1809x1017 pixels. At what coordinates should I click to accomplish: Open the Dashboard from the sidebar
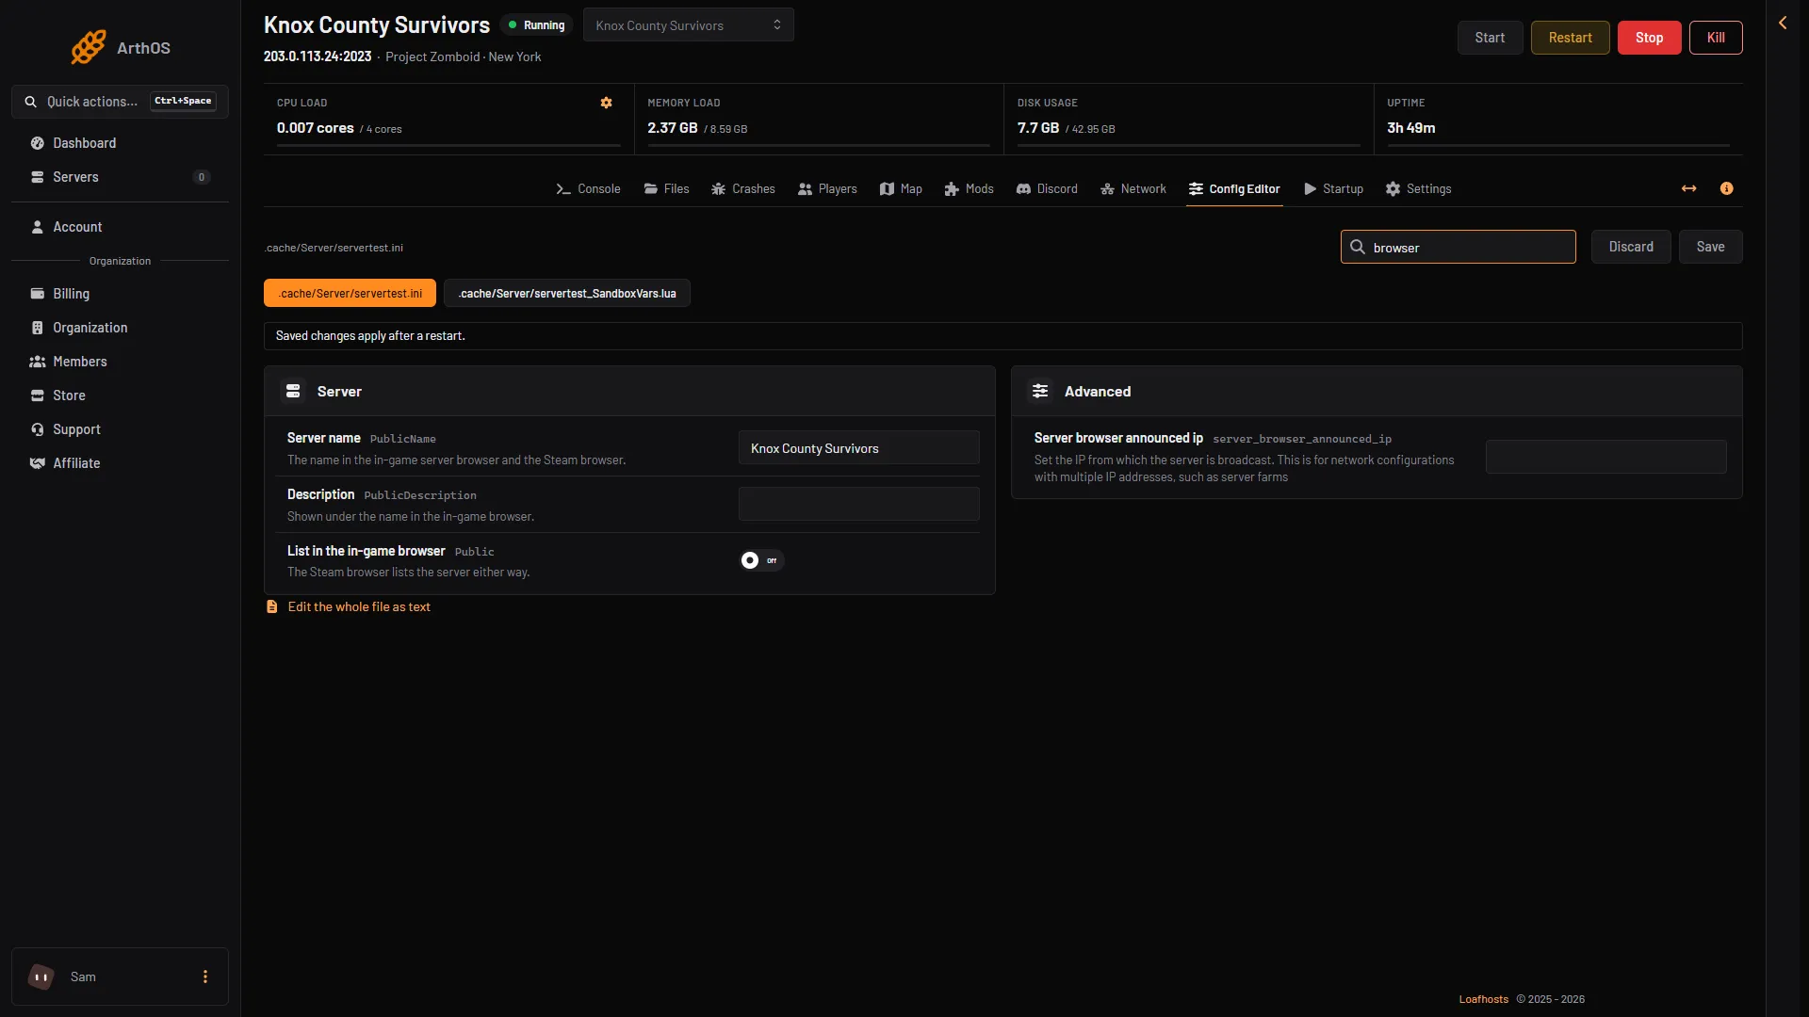[x=120, y=143]
